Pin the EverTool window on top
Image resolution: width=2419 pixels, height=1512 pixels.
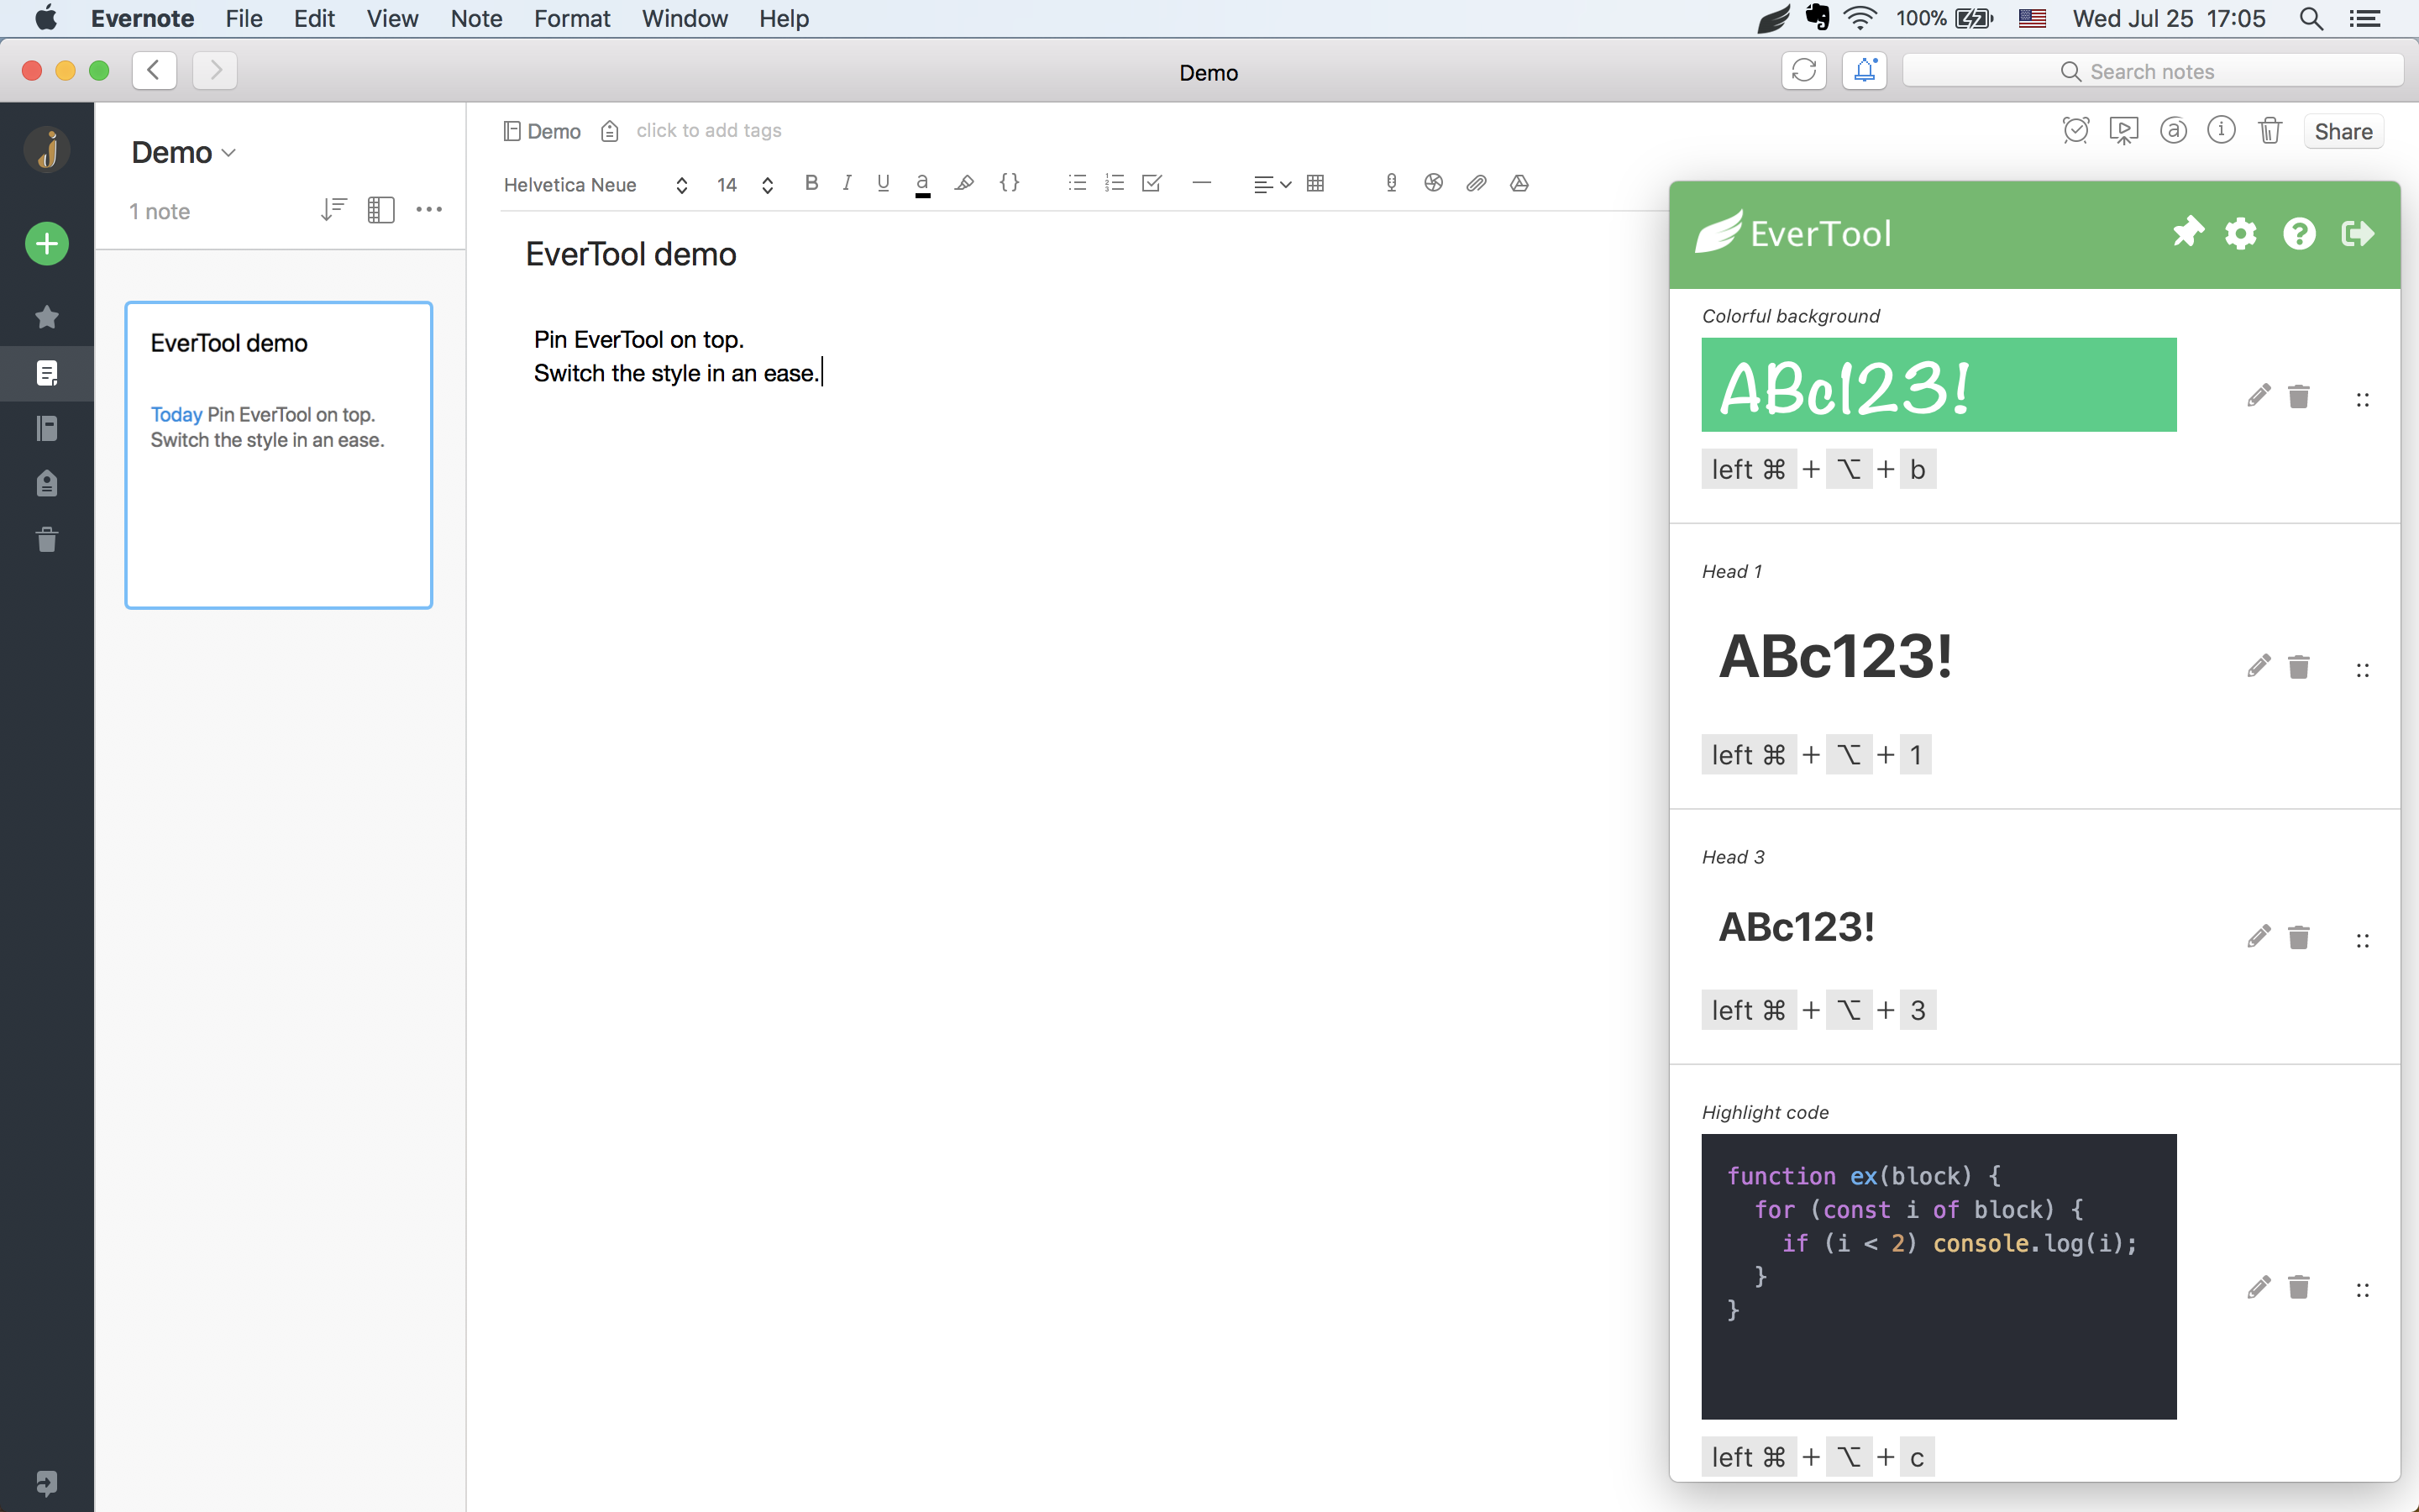point(2188,232)
